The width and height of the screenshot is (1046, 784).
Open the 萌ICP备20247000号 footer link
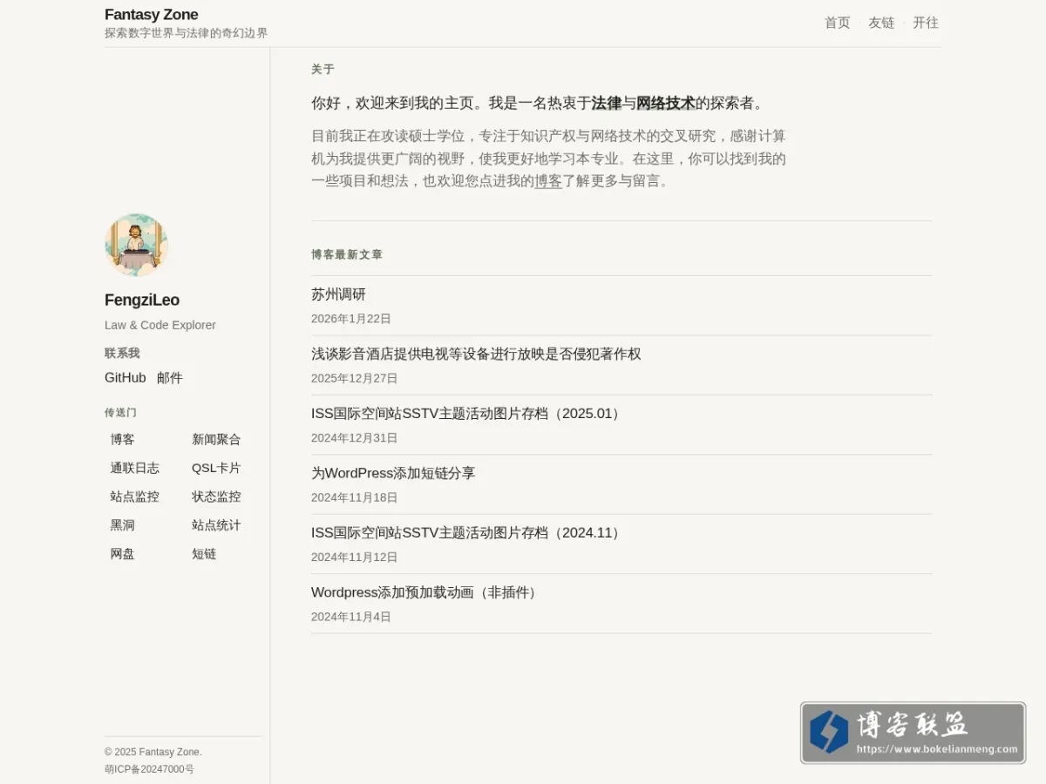[x=149, y=769]
